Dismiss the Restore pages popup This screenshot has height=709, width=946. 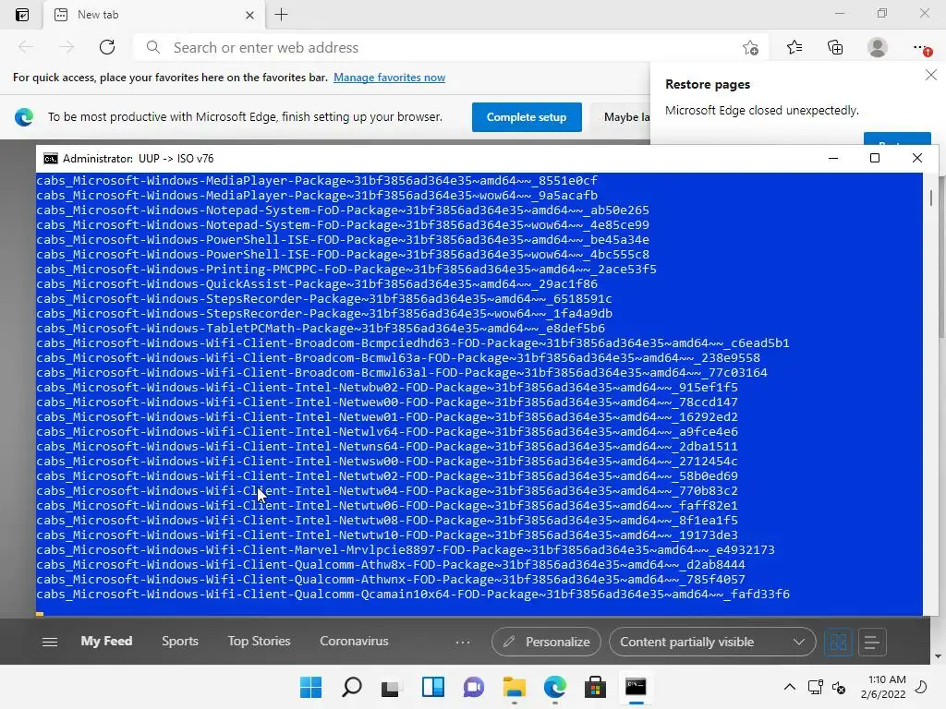(931, 75)
